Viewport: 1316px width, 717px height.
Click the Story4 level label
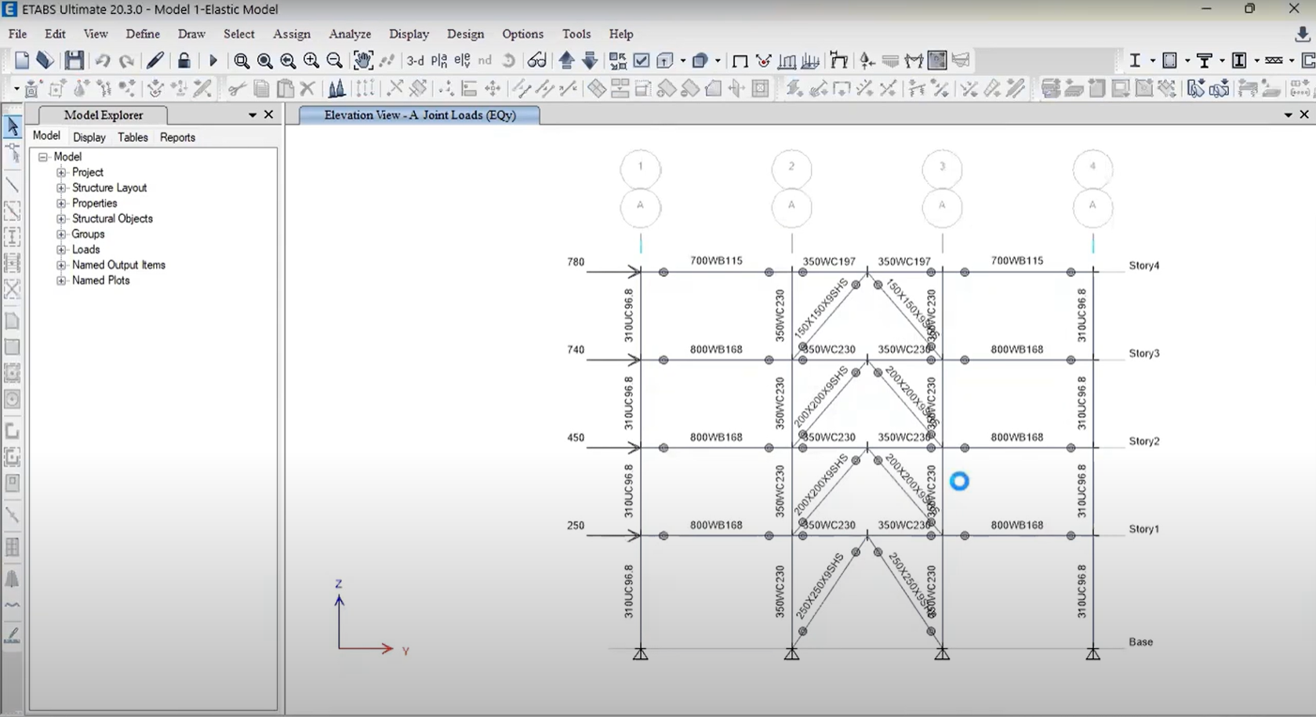1143,266
